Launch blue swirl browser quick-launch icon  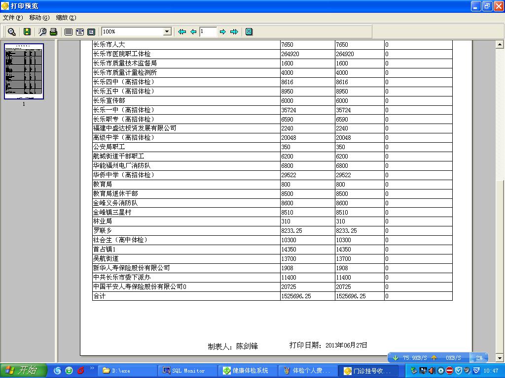[57, 371]
